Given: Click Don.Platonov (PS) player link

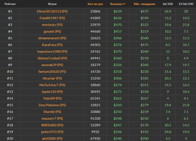Looking at the screenshot, I should click(52, 105).
